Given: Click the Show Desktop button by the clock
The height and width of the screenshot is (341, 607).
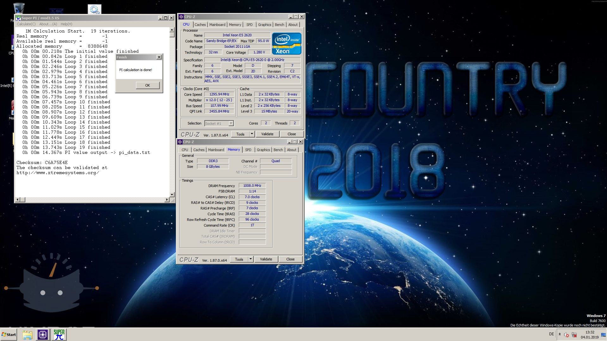Looking at the screenshot, I should 604,335.
